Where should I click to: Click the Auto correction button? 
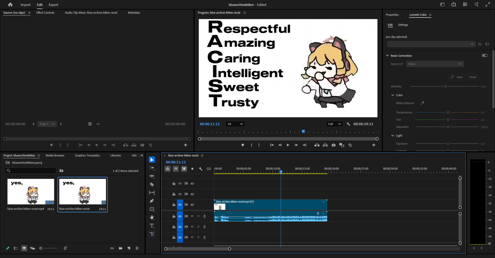click(x=457, y=77)
